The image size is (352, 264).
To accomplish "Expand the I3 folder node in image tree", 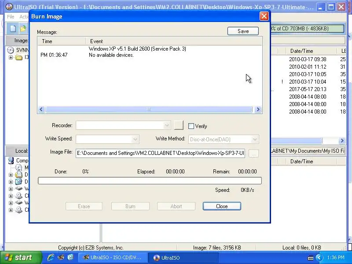I will point(11,58).
